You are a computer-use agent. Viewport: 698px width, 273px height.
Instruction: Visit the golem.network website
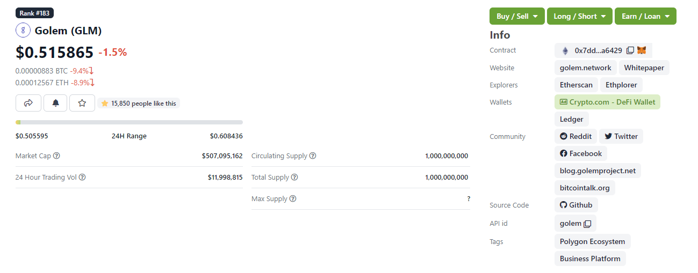[x=585, y=68]
